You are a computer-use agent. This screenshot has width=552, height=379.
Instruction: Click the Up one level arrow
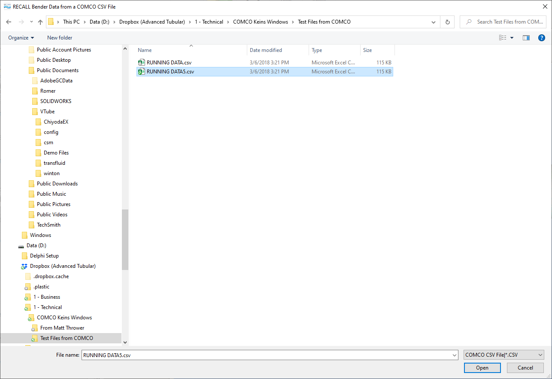coord(40,22)
